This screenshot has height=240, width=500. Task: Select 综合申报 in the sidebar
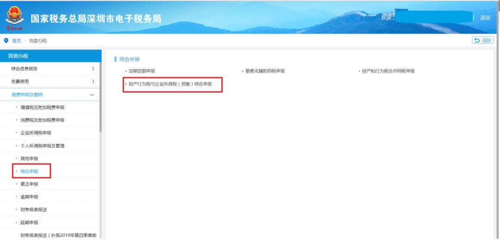(30, 171)
